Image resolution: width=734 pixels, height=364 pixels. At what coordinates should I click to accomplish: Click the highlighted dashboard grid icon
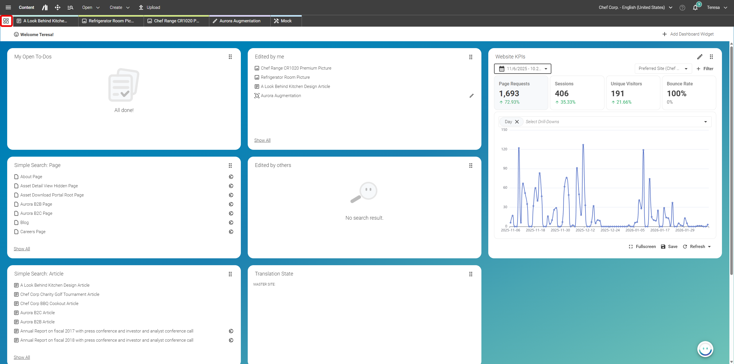tap(6, 21)
